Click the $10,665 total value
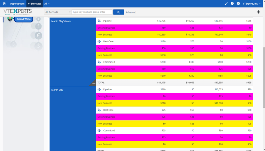The image size is (265, 151). coord(190,83)
